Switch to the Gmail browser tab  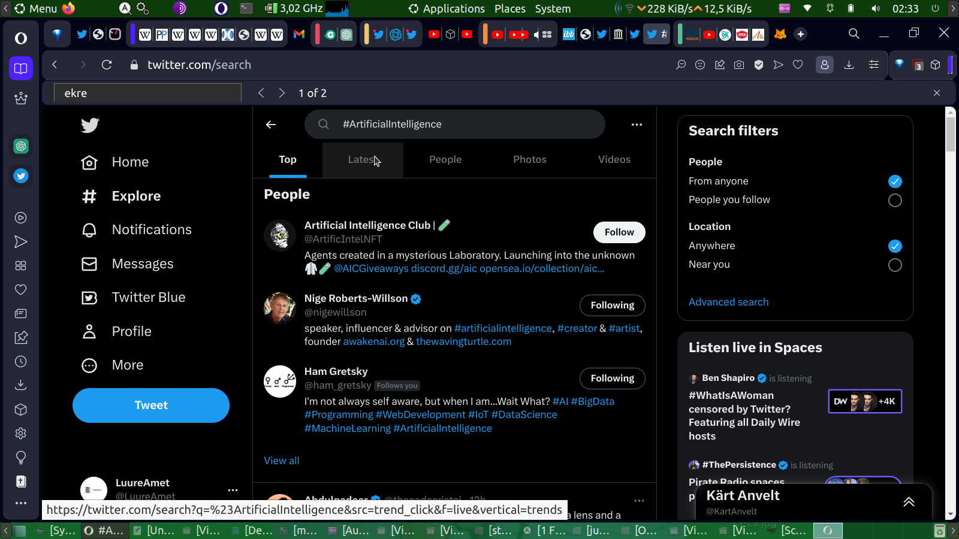point(299,34)
